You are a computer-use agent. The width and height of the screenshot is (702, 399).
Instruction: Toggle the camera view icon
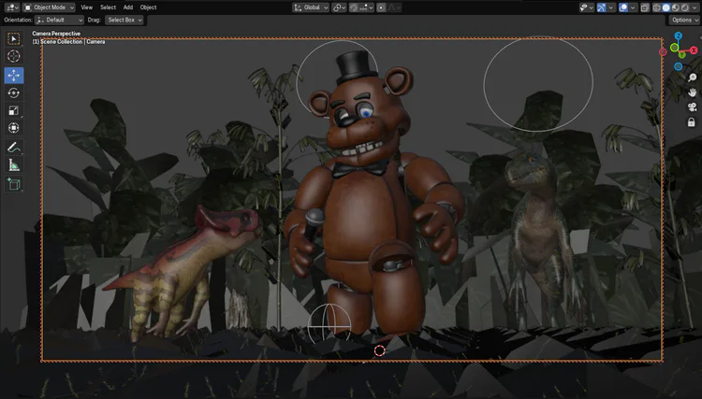(x=692, y=107)
